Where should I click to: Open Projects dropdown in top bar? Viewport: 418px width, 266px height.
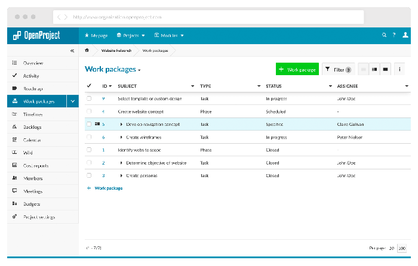pyautogui.click(x=131, y=35)
